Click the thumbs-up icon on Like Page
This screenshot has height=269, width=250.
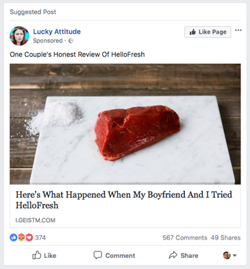click(192, 32)
